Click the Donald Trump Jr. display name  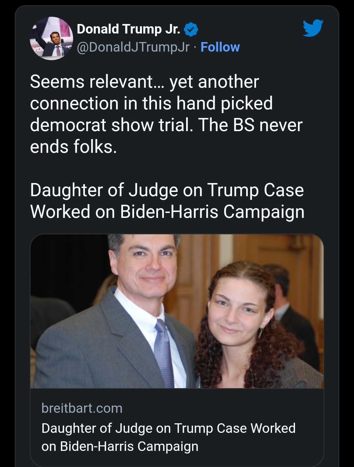tap(128, 29)
